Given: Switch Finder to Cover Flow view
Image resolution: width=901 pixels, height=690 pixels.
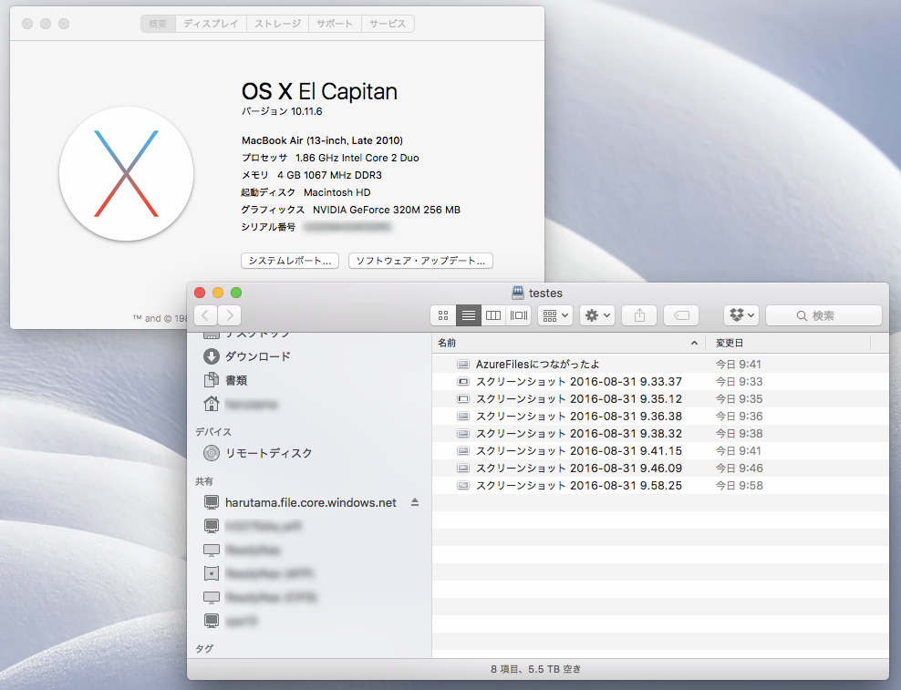Looking at the screenshot, I should click(x=518, y=315).
